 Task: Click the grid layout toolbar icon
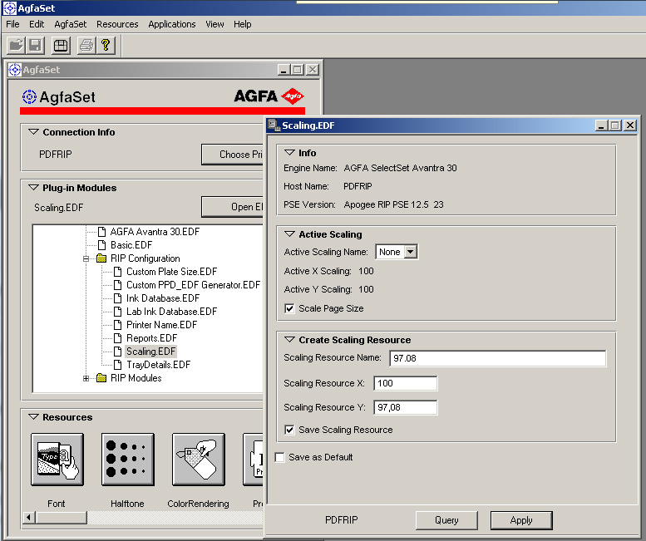61,45
